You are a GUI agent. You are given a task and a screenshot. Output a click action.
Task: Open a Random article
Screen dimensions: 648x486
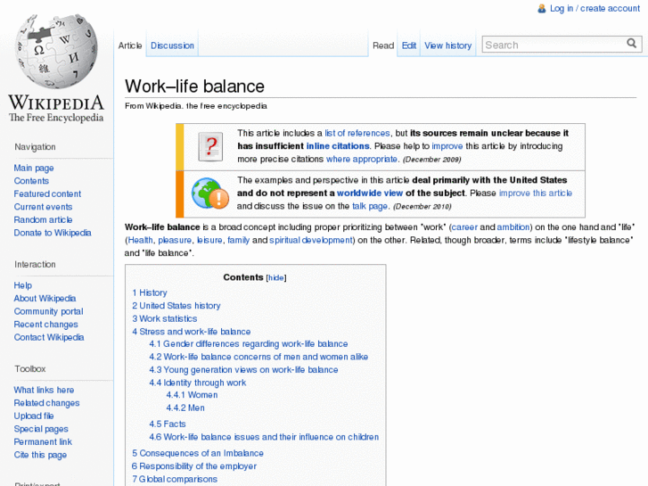point(43,219)
